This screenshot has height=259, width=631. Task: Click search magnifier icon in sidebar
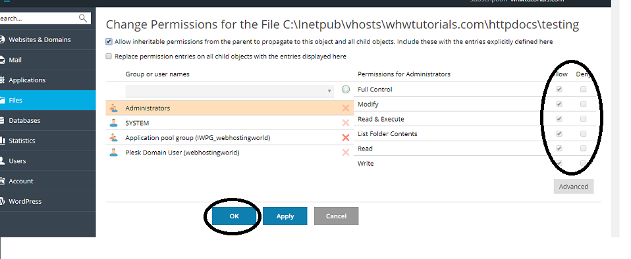[83, 18]
